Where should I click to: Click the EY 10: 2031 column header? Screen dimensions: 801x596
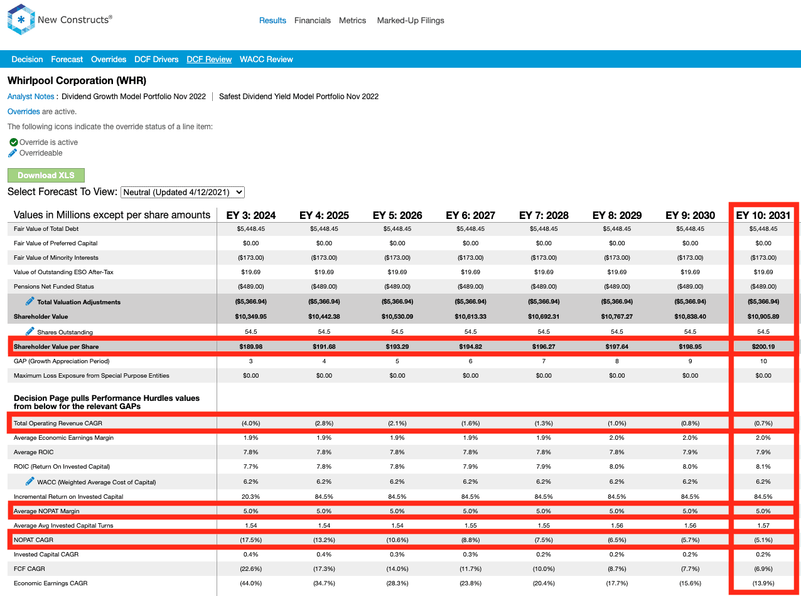[763, 215]
